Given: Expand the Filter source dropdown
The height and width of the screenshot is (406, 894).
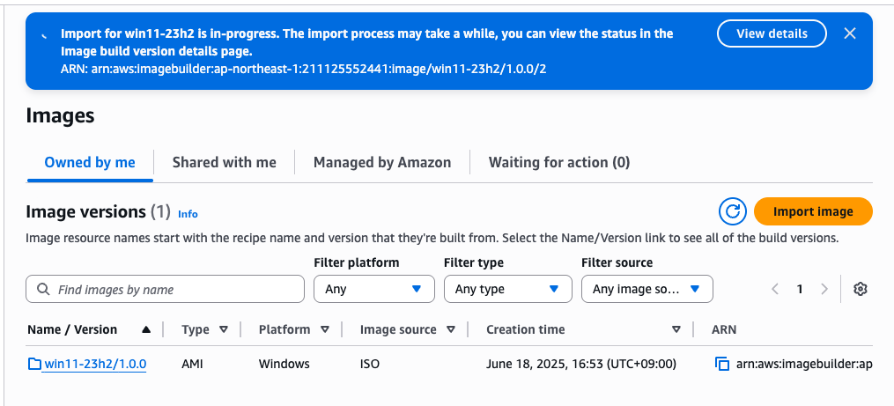Looking at the screenshot, I should pyautogui.click(x=646, y=289).
